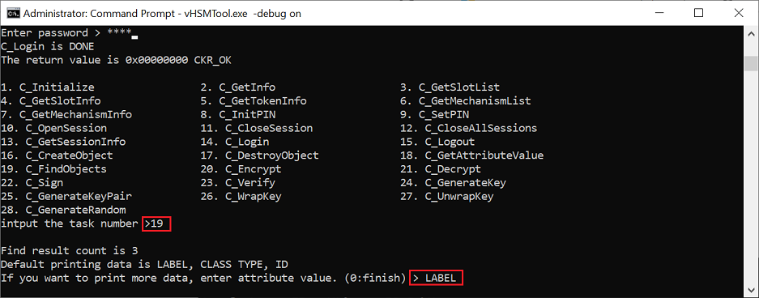Screen dimensions: 759x298
Task: Click the 27. C_UnwrapKey entry
Action: pyautogui.click(x=447, y=197)
